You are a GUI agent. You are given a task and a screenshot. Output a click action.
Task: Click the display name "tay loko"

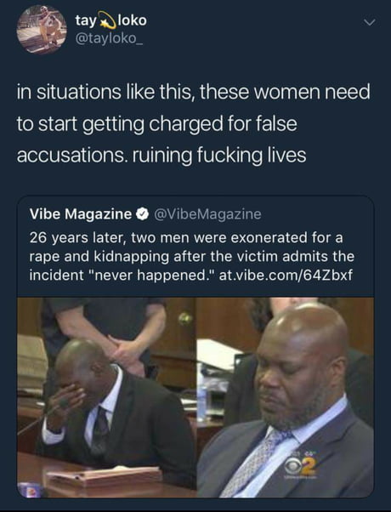point(111,20)
